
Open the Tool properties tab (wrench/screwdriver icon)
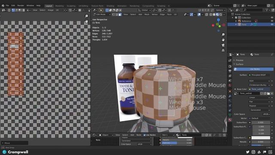230,60
